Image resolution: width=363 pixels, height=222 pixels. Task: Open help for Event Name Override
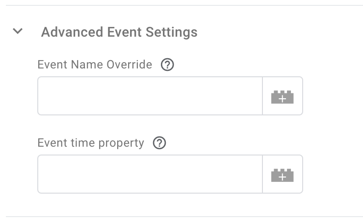coord(168,65)
